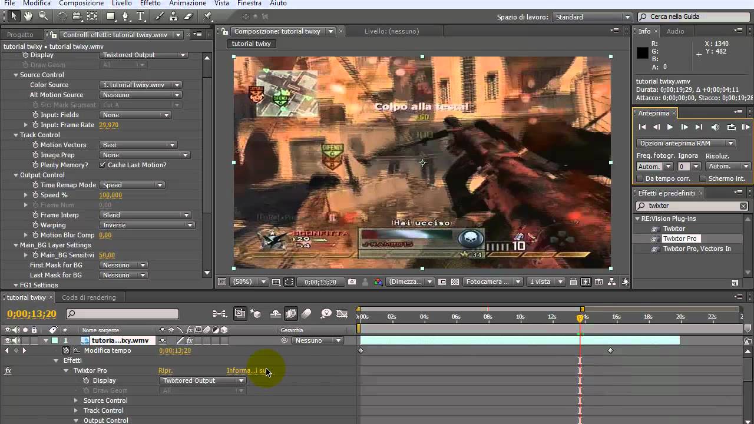
Task: Select the Clone Stamp tool
Action: (174, 16)
